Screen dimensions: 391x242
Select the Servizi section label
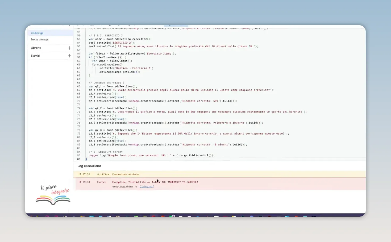click(35, 56)
